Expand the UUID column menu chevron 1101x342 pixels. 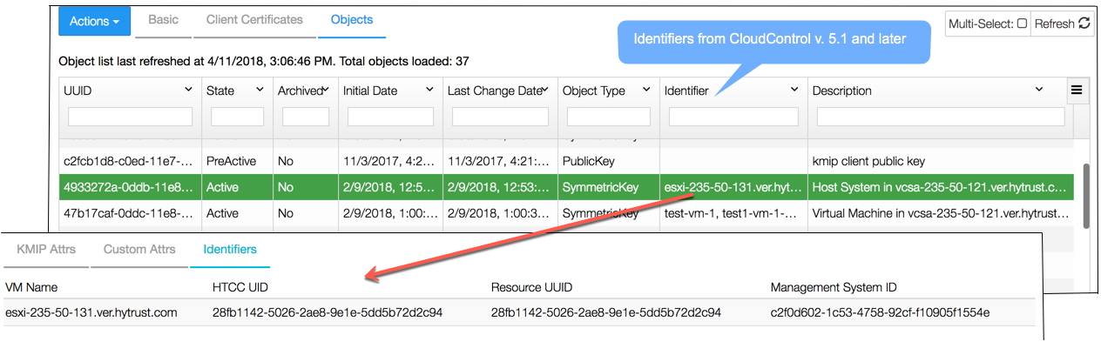point(189,90)
